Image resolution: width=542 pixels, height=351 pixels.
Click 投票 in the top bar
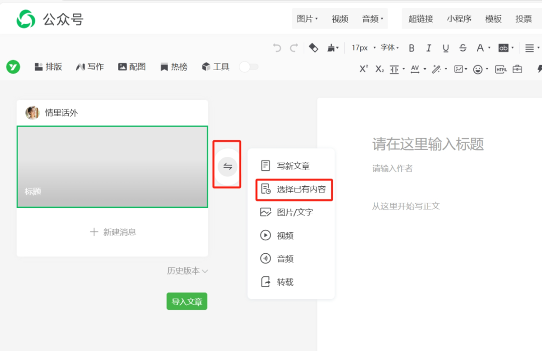click(523, 19)
